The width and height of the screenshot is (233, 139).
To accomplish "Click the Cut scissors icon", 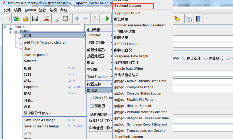I will click(x=47, y=19).
